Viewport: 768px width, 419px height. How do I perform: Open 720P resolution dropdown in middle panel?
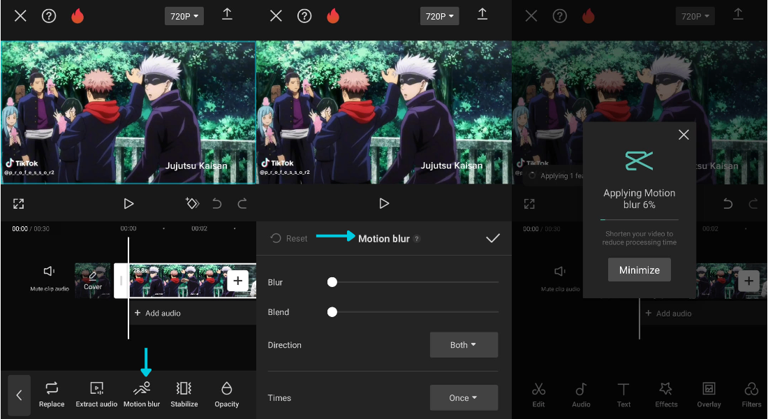coord(439,16)
